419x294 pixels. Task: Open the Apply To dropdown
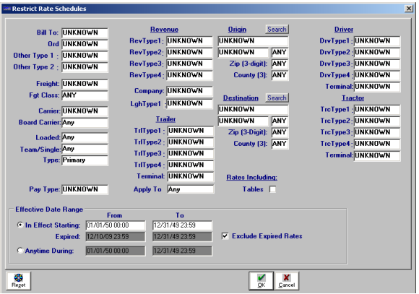(191, 189)
